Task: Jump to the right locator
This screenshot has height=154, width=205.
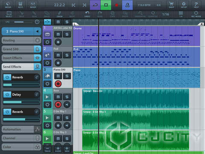Action: 84,5
